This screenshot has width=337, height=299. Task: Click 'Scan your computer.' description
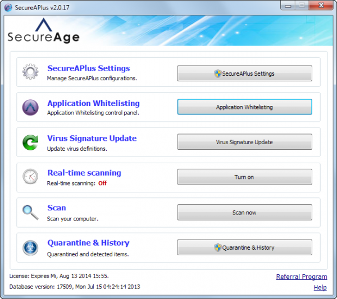point(72,219)
